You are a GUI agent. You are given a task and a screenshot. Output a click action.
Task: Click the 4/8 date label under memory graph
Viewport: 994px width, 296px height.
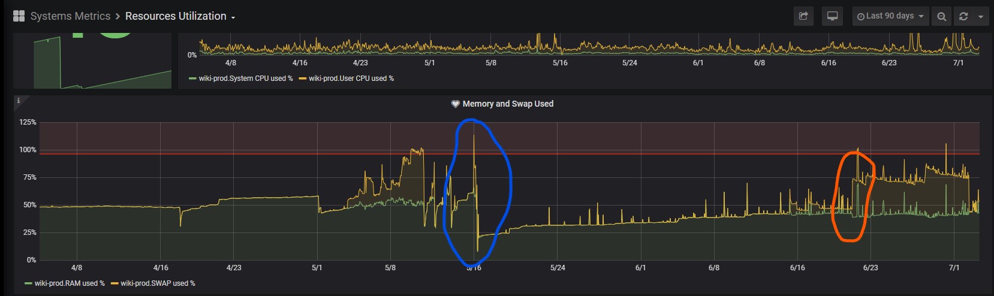click(77, 268)
